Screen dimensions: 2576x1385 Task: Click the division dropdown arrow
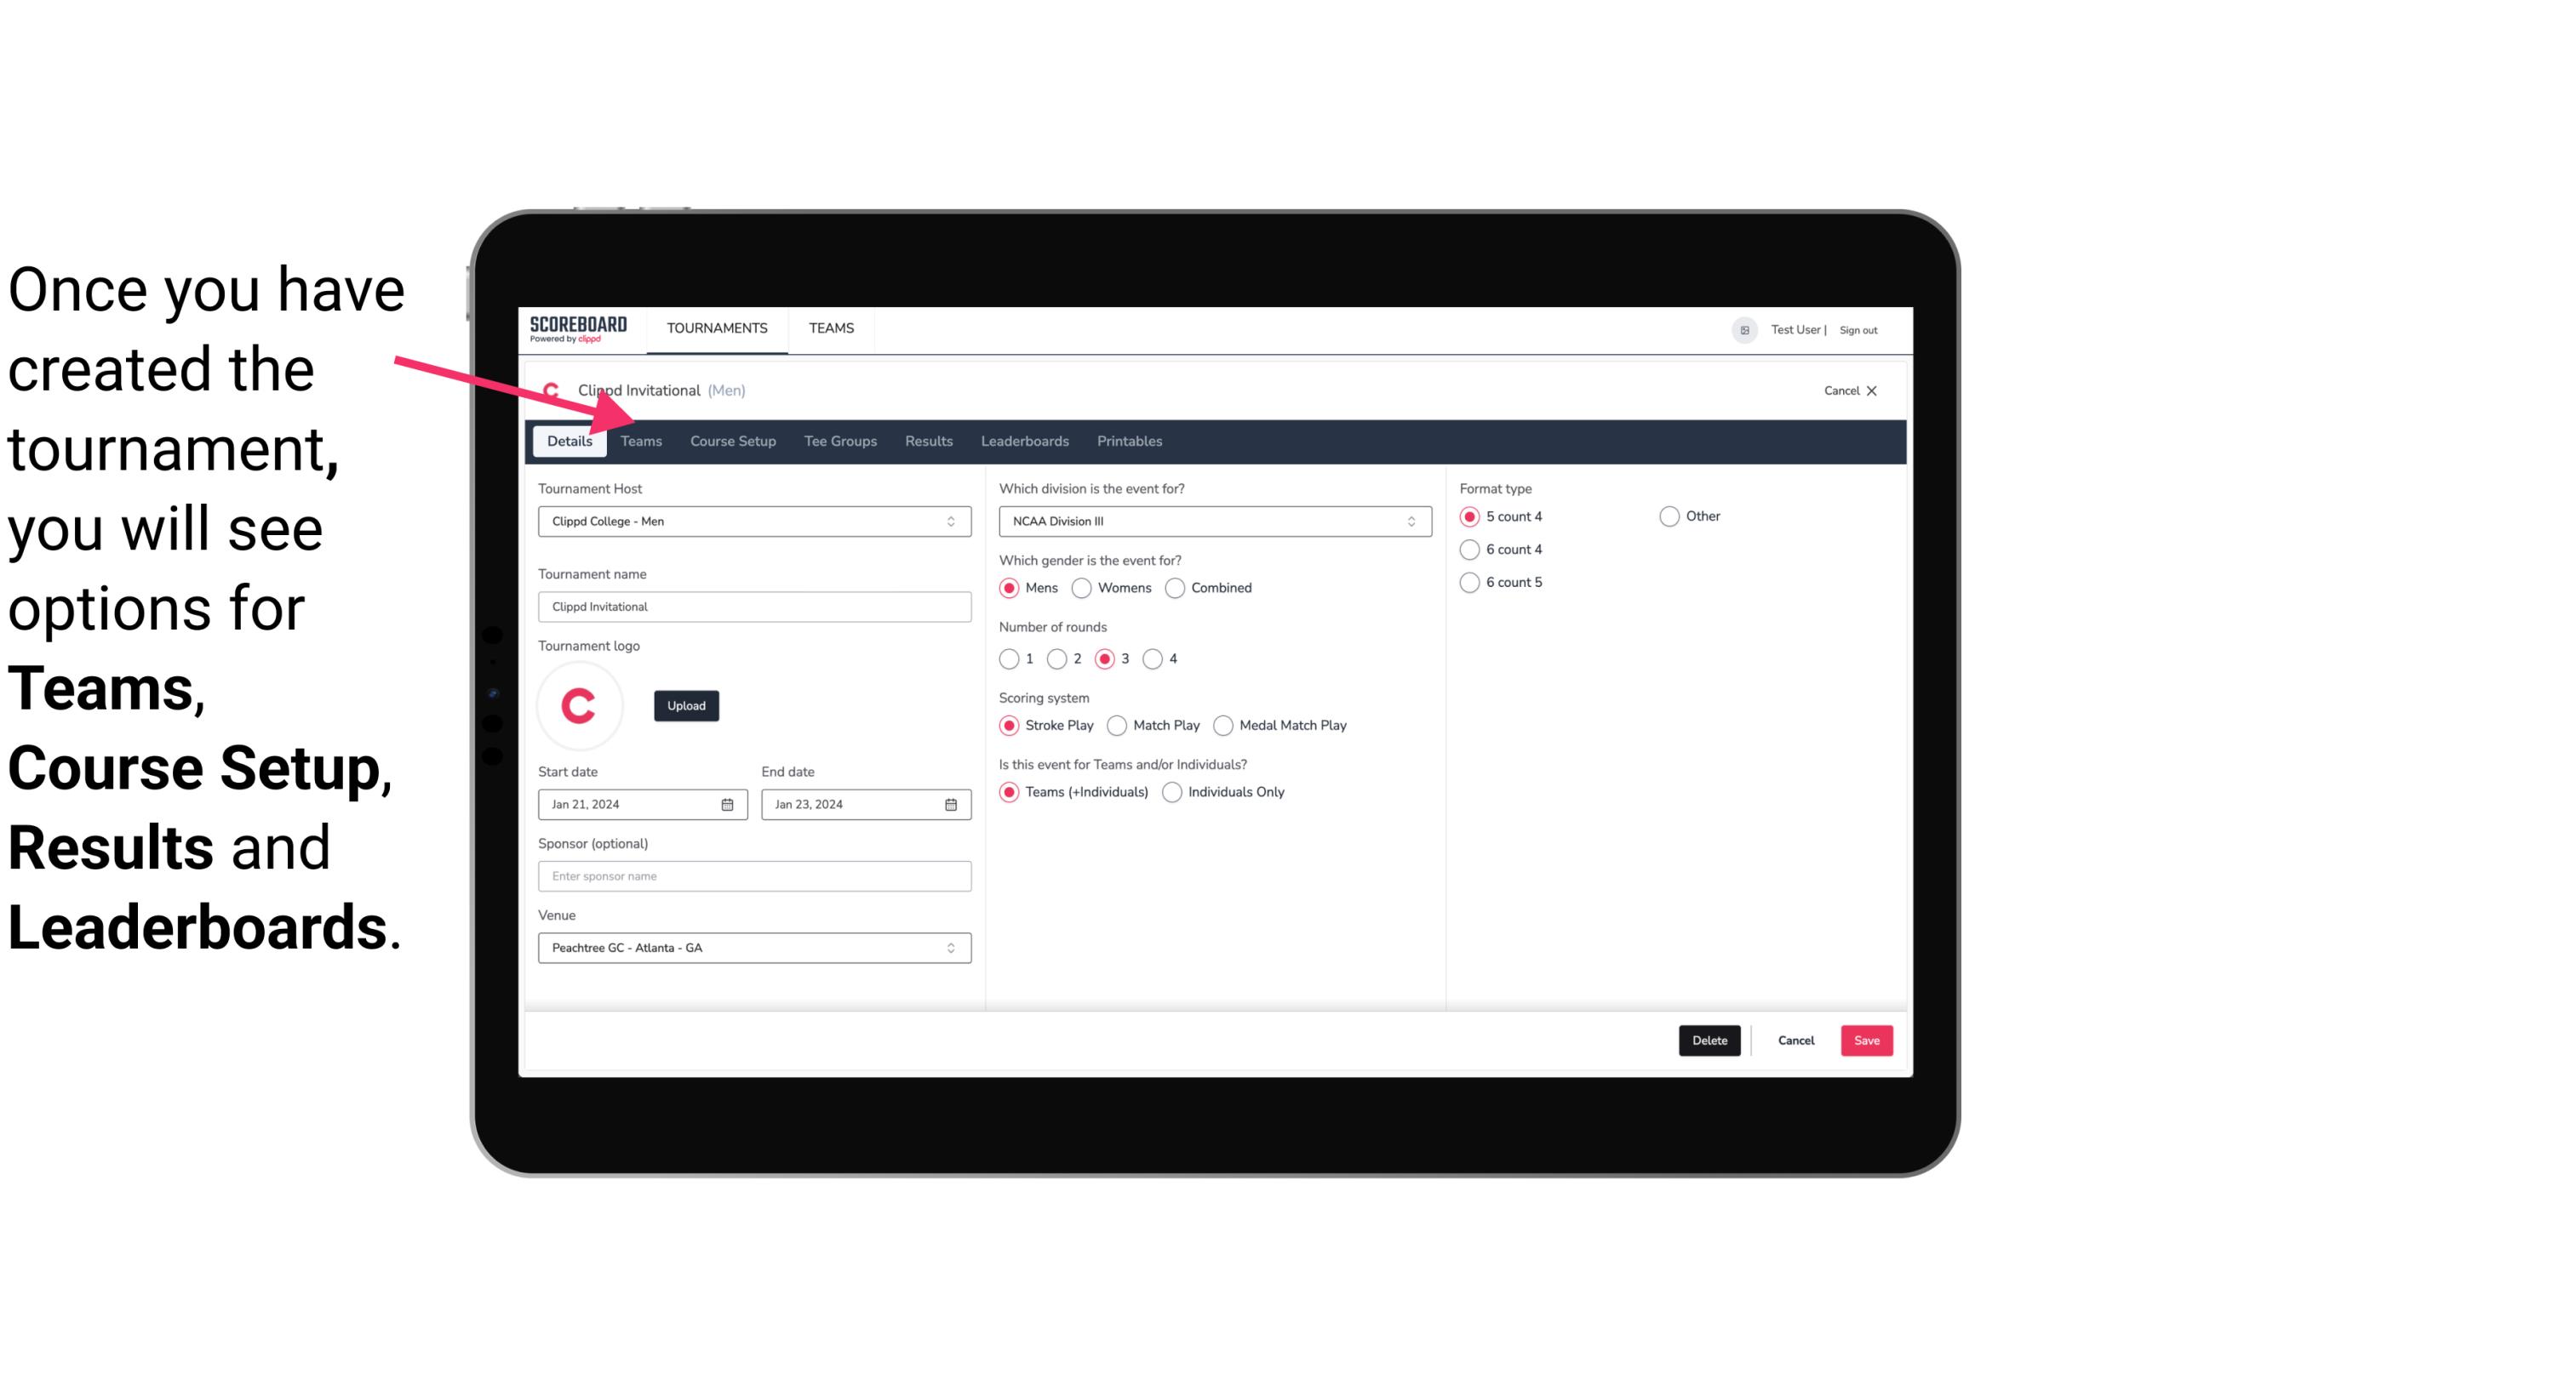click(1407, 521)
